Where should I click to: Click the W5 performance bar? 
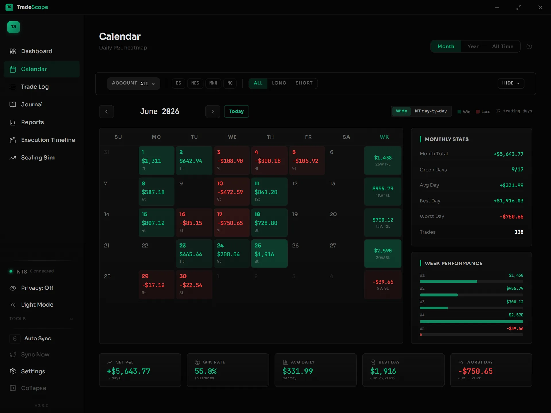472,335
